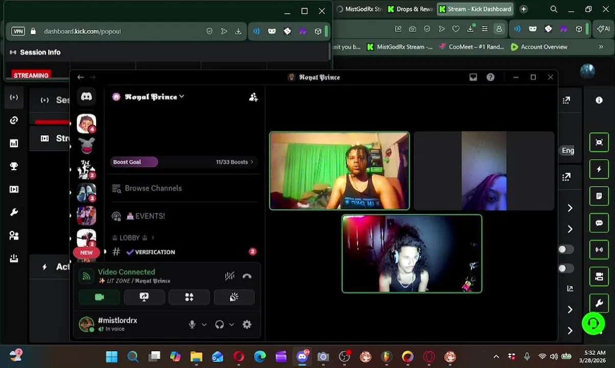The image size is (615, 368).
Task: Open trophy icon in Kick left sidebar
Action: pyautogui.click(x=14, y=166)
